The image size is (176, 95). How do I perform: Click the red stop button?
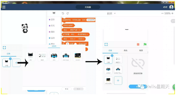(x=138, y=44)
